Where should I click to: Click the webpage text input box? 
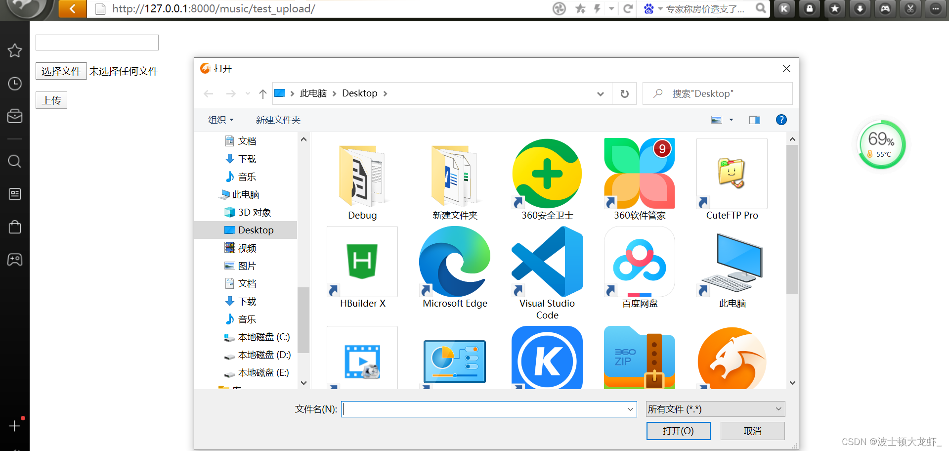pos(97,43)
